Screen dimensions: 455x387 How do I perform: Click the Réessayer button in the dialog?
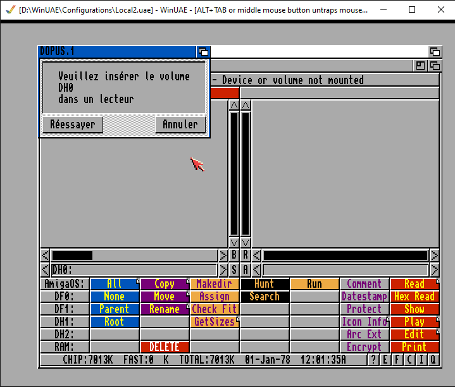point(73,125)
